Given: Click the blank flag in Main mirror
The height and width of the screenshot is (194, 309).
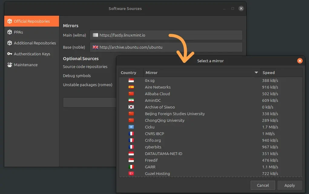Looking at the screenshot, I should click(x=95, y=35).
